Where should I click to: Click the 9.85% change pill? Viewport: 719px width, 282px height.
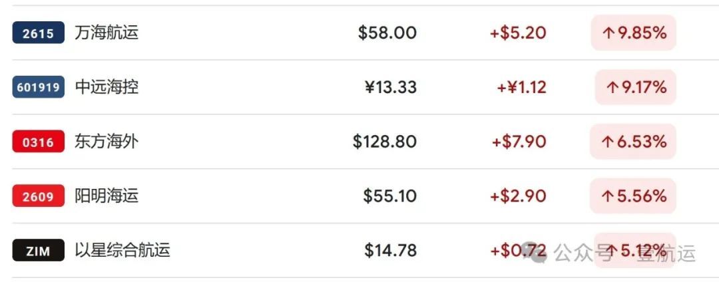tap(633, 33)
